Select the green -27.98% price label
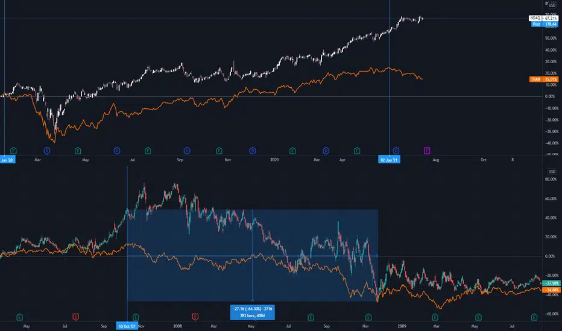562x331 pixels. (552, 283)
